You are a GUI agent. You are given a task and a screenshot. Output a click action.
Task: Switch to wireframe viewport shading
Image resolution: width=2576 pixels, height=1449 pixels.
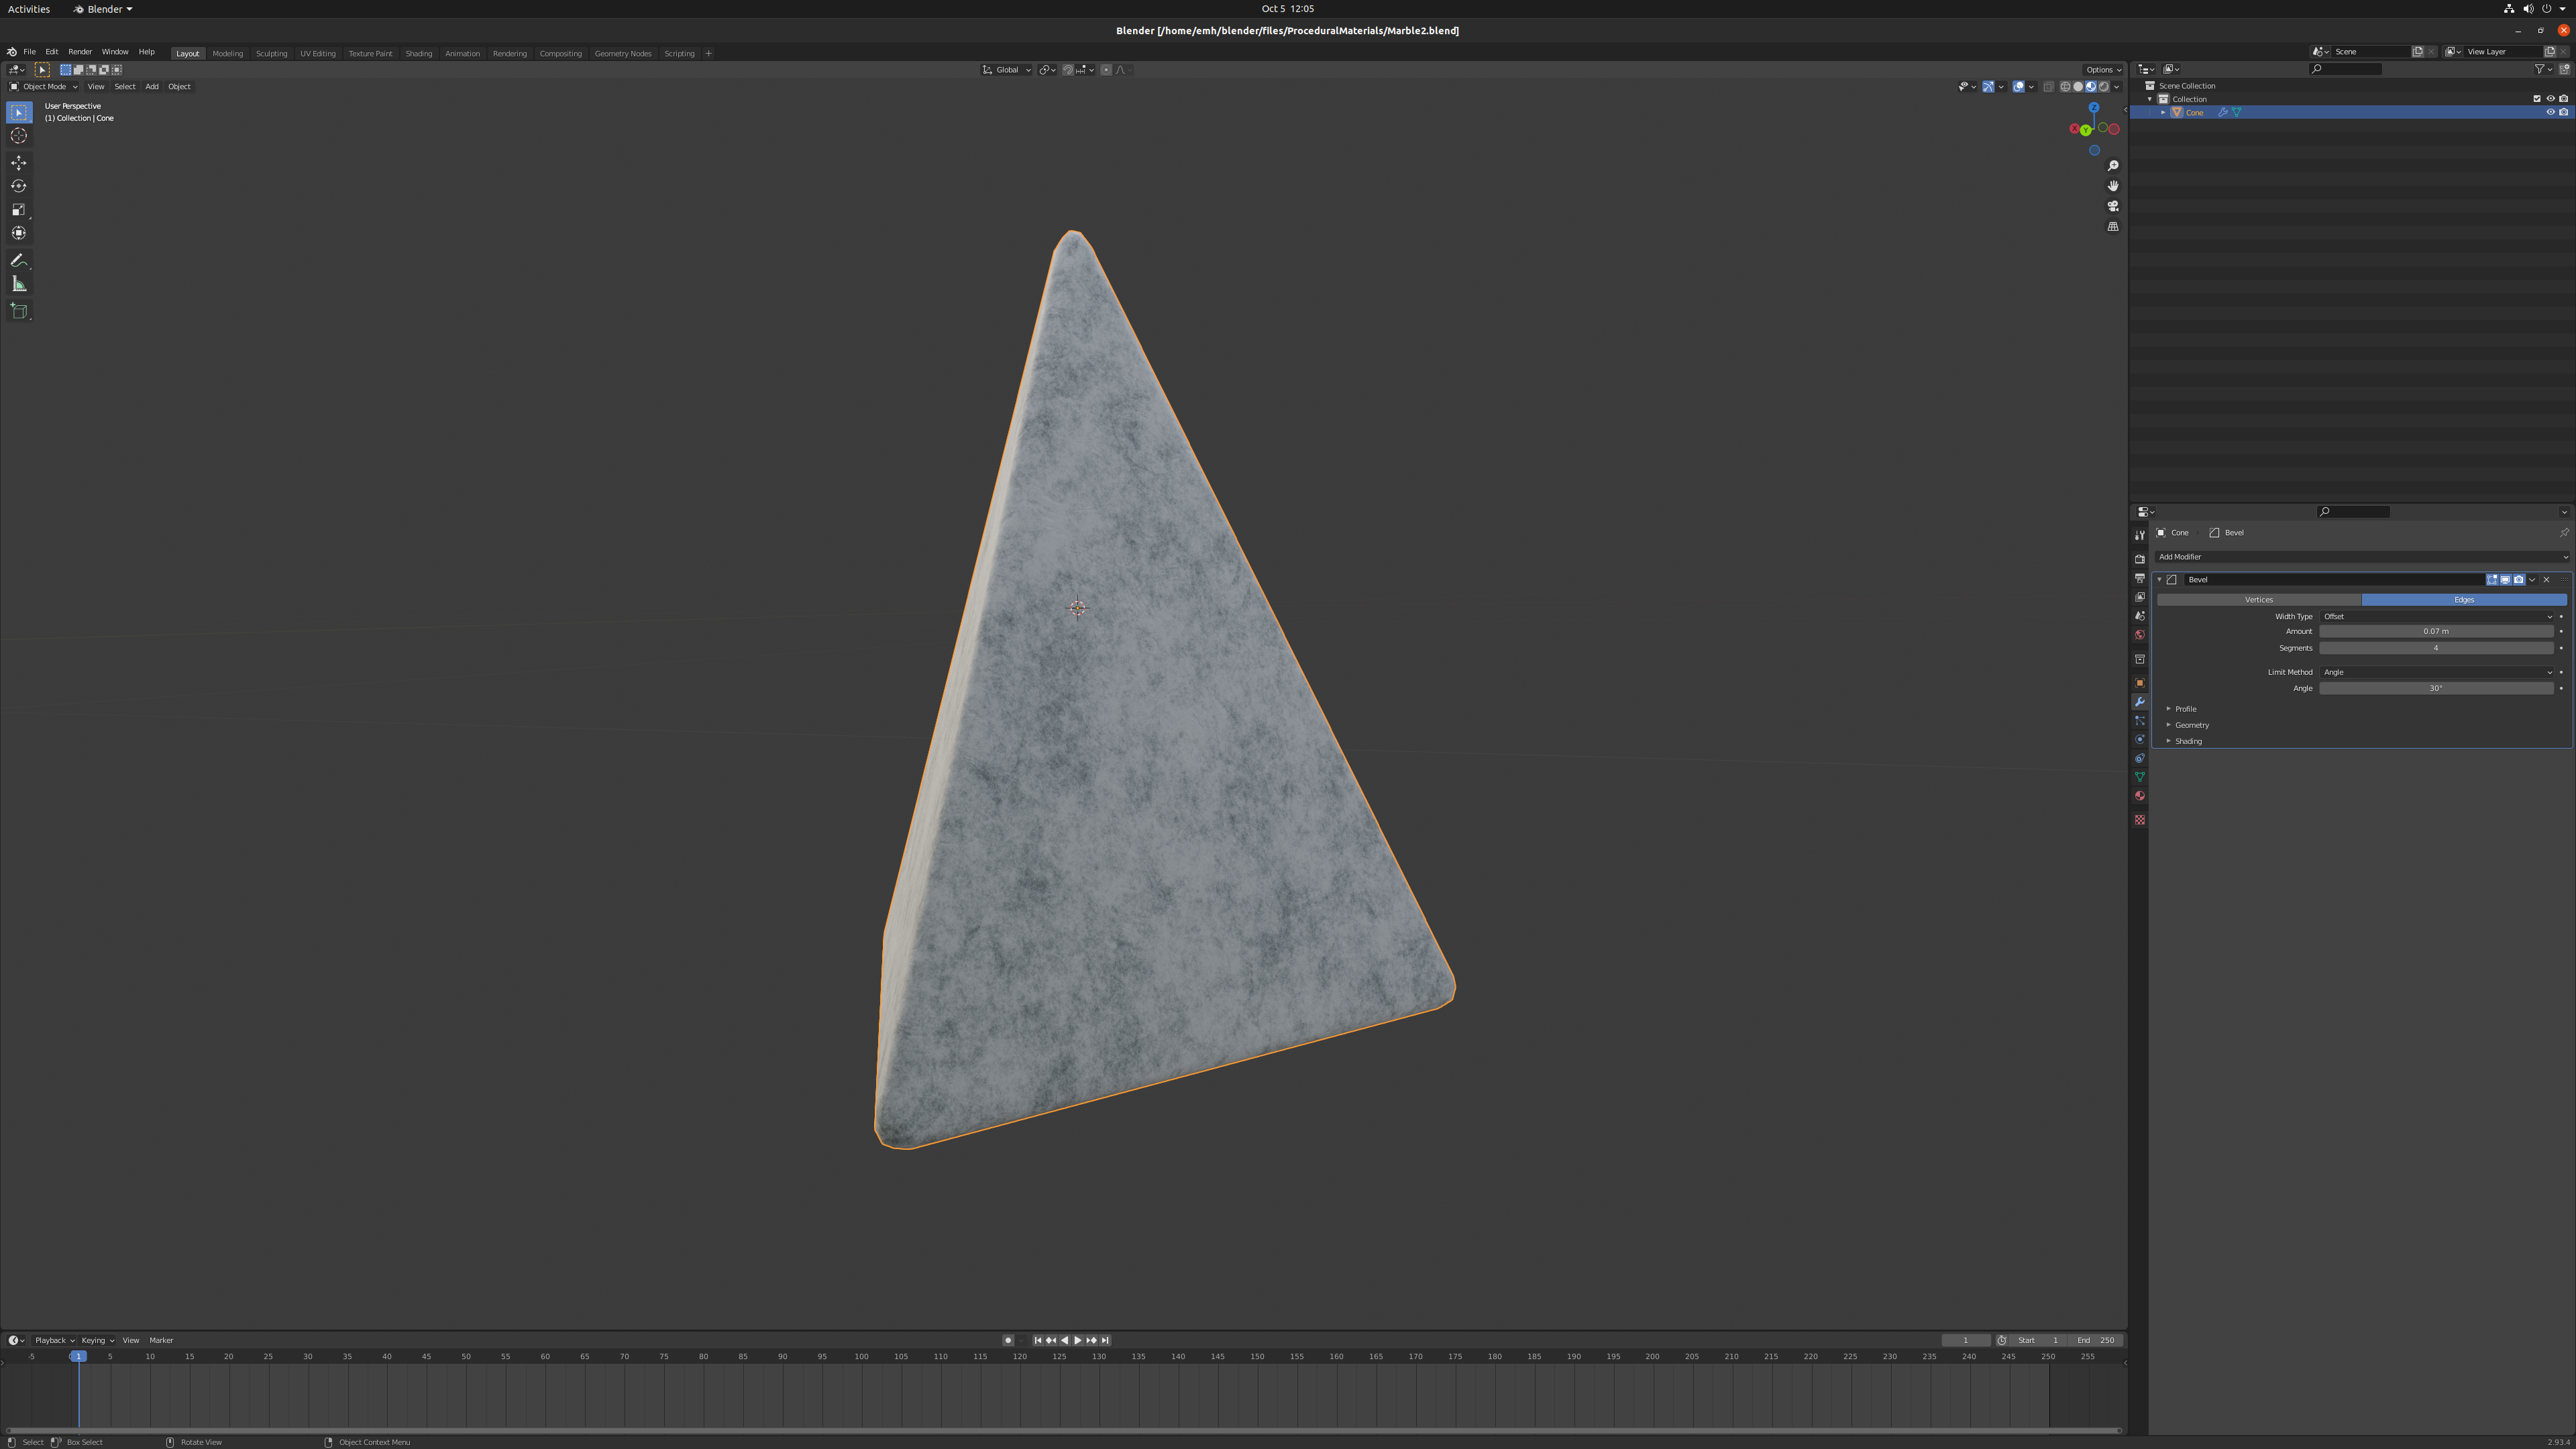click(2065, 87)
